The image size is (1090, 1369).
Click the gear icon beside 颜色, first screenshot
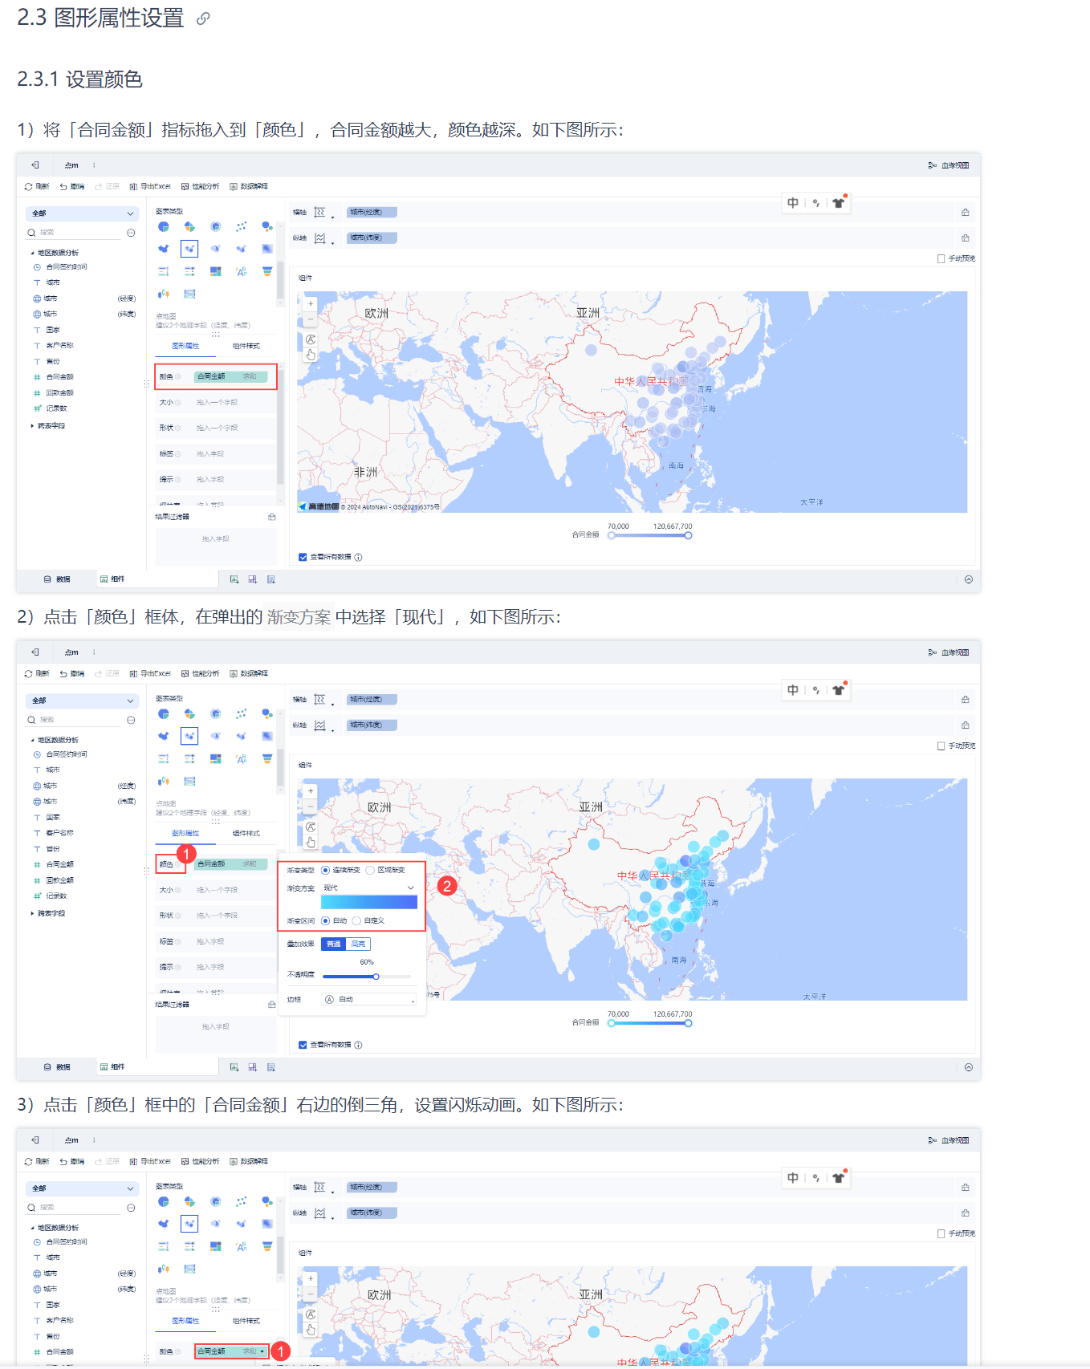[178, 377]
